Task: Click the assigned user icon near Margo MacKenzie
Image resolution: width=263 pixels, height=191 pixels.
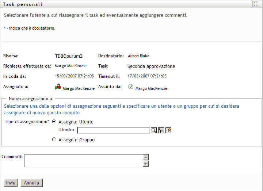Action: 58,87
